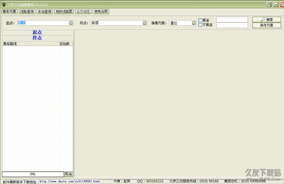Open the 公交动态 tab

coord(83,11)
